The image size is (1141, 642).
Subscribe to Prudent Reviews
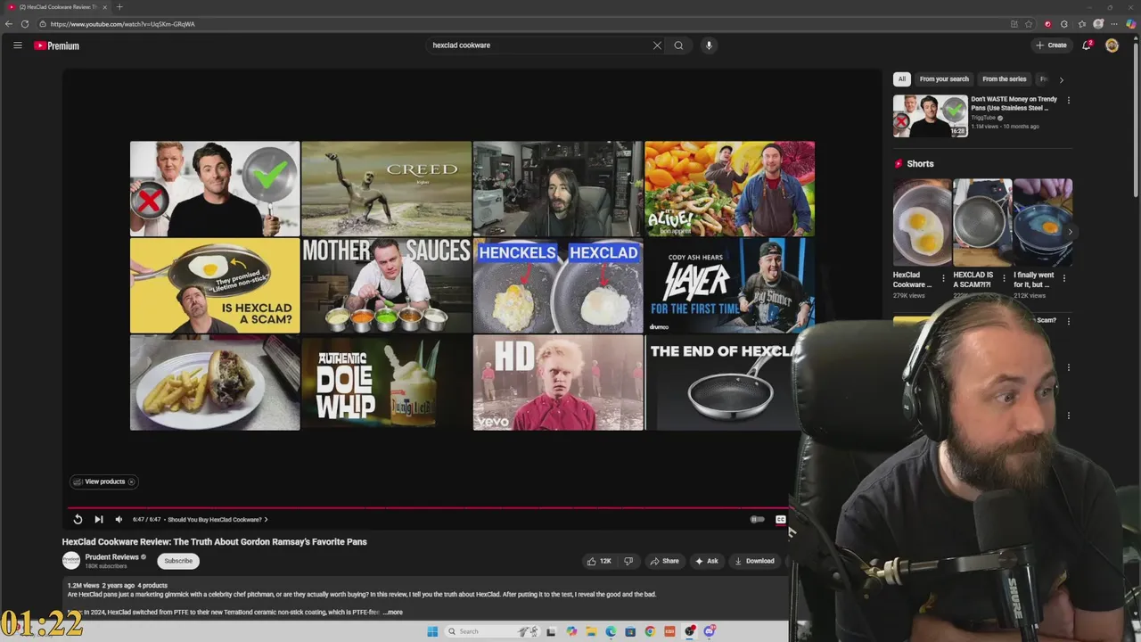[x=178, y=561]
